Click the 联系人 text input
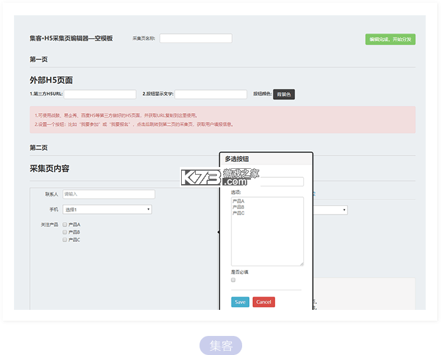 [109, 194]
